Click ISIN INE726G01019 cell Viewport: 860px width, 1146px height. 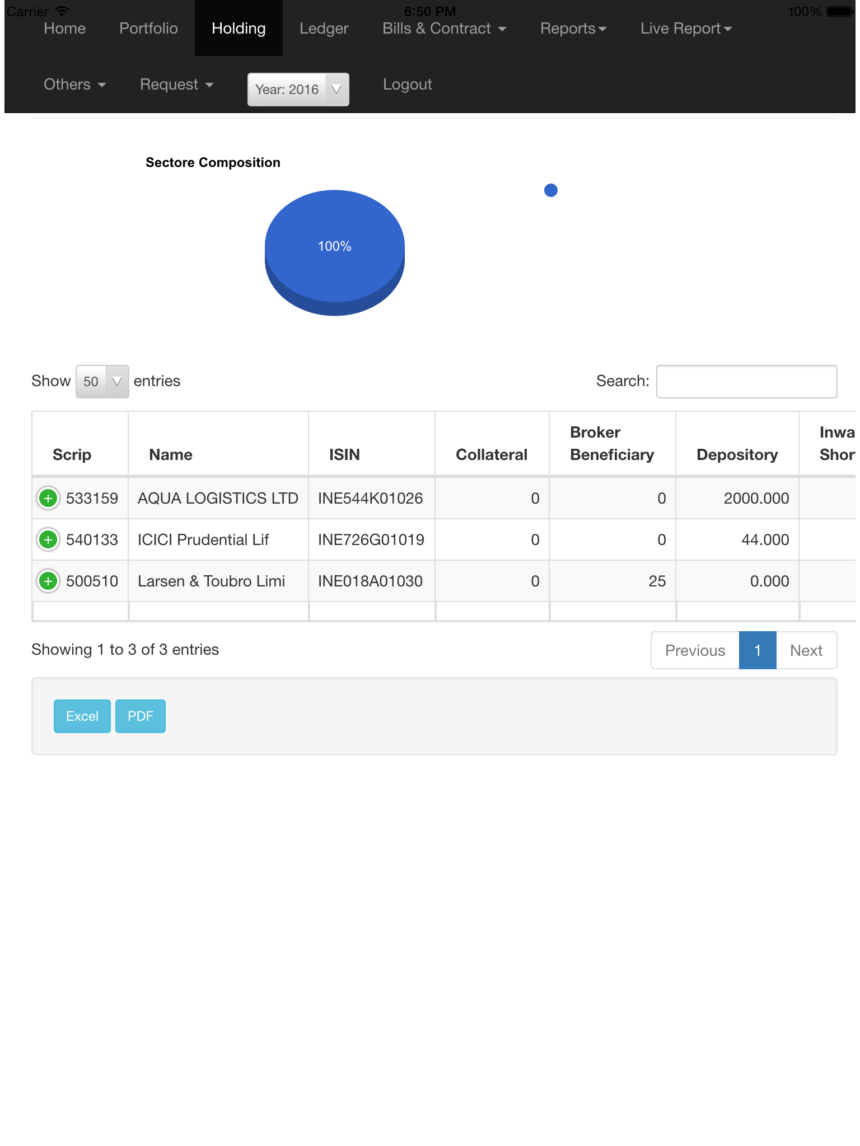point(372,539)
